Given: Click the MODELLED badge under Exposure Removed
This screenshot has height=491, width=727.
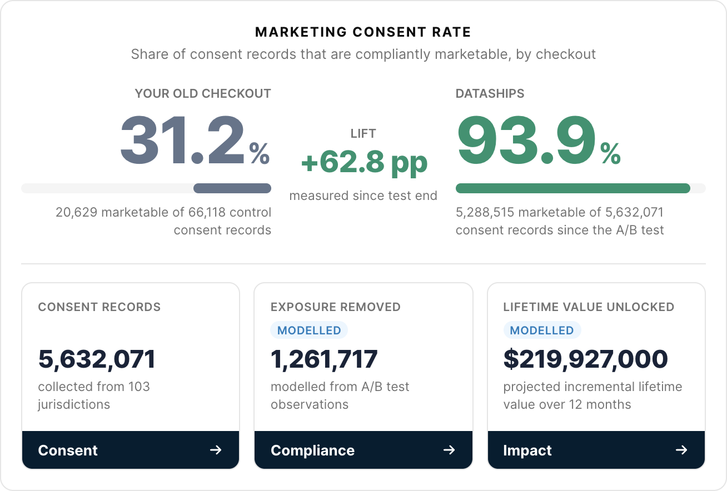Looking at the screenshot, I should (x=309, y=330).
